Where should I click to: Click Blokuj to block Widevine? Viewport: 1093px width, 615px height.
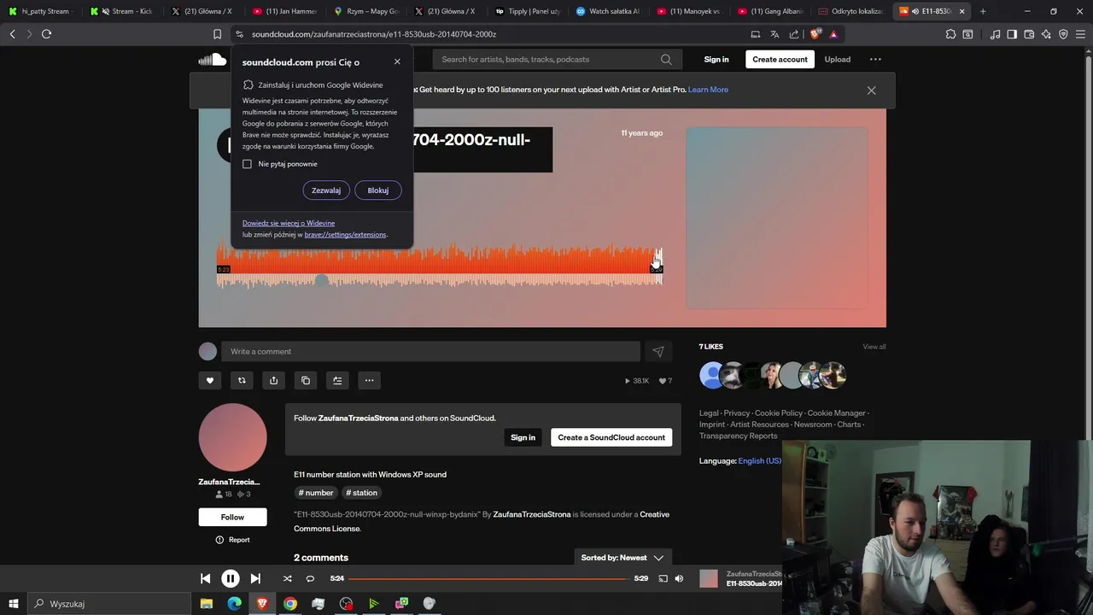pos(378,190)
